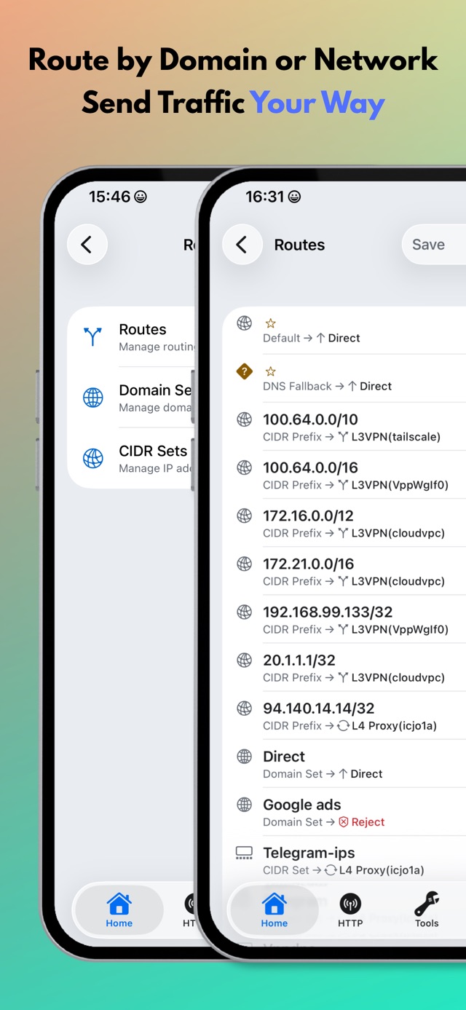Open Routes menu entry on the rear phone
This screenshot has height=1010, width=466.
click(x=131, y=337)
